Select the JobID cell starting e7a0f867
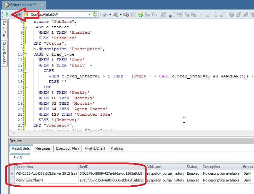This screenshot has width=254, height=194. point(112,180)
